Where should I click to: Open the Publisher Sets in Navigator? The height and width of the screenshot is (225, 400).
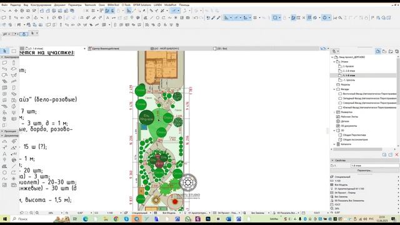(x=397, y=51)
